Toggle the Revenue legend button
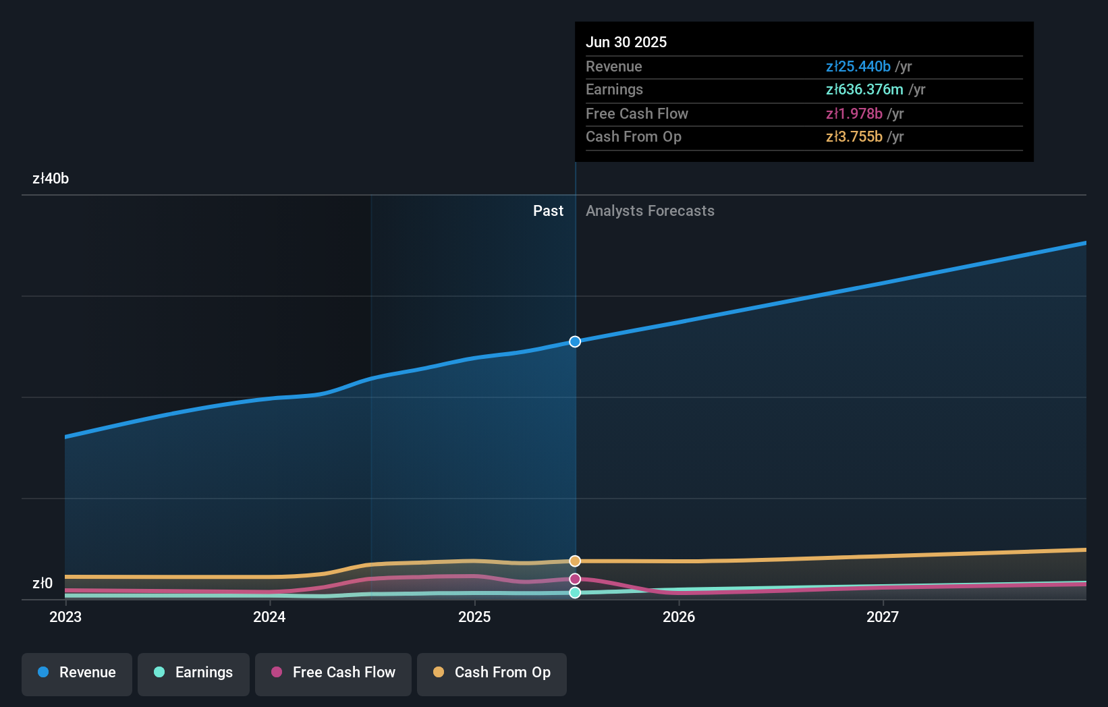Viewport: 1108px width, 707px height. [77, 674]
